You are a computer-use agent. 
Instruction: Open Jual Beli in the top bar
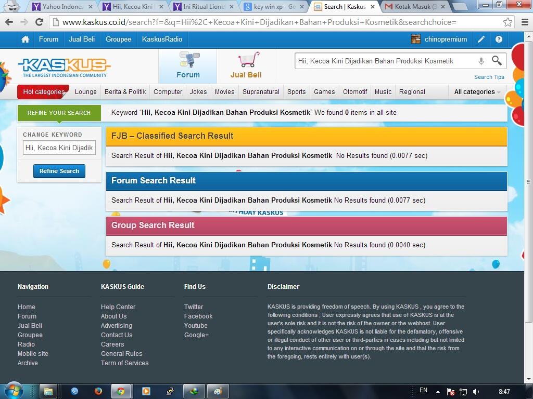tap(82, 39)
